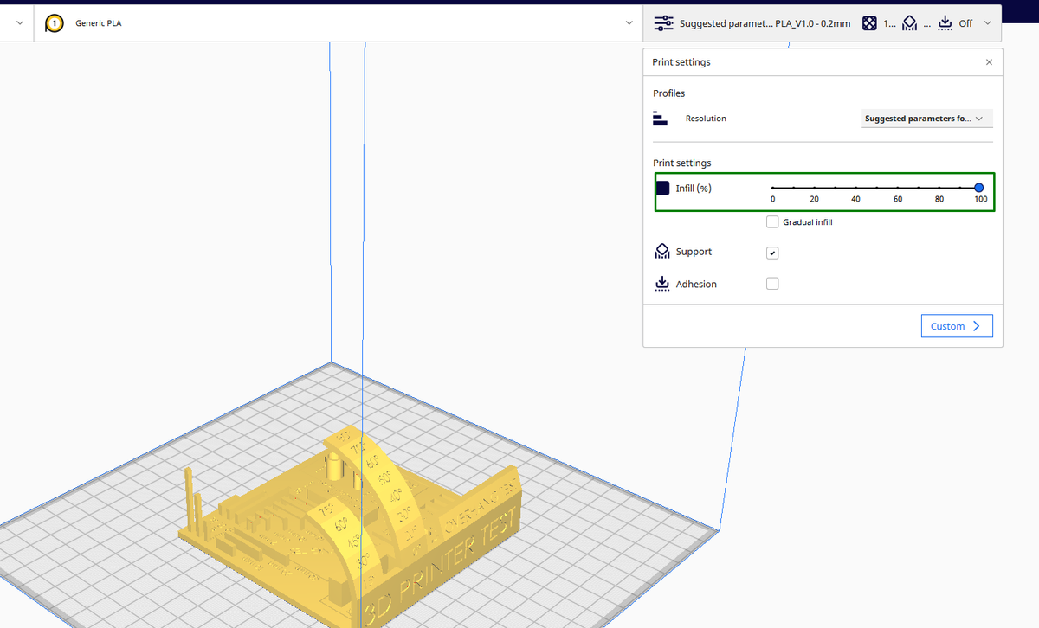Click the Support icon in Print settings panel
Viewport: 1039px width, 628px height.
(662, 251)
